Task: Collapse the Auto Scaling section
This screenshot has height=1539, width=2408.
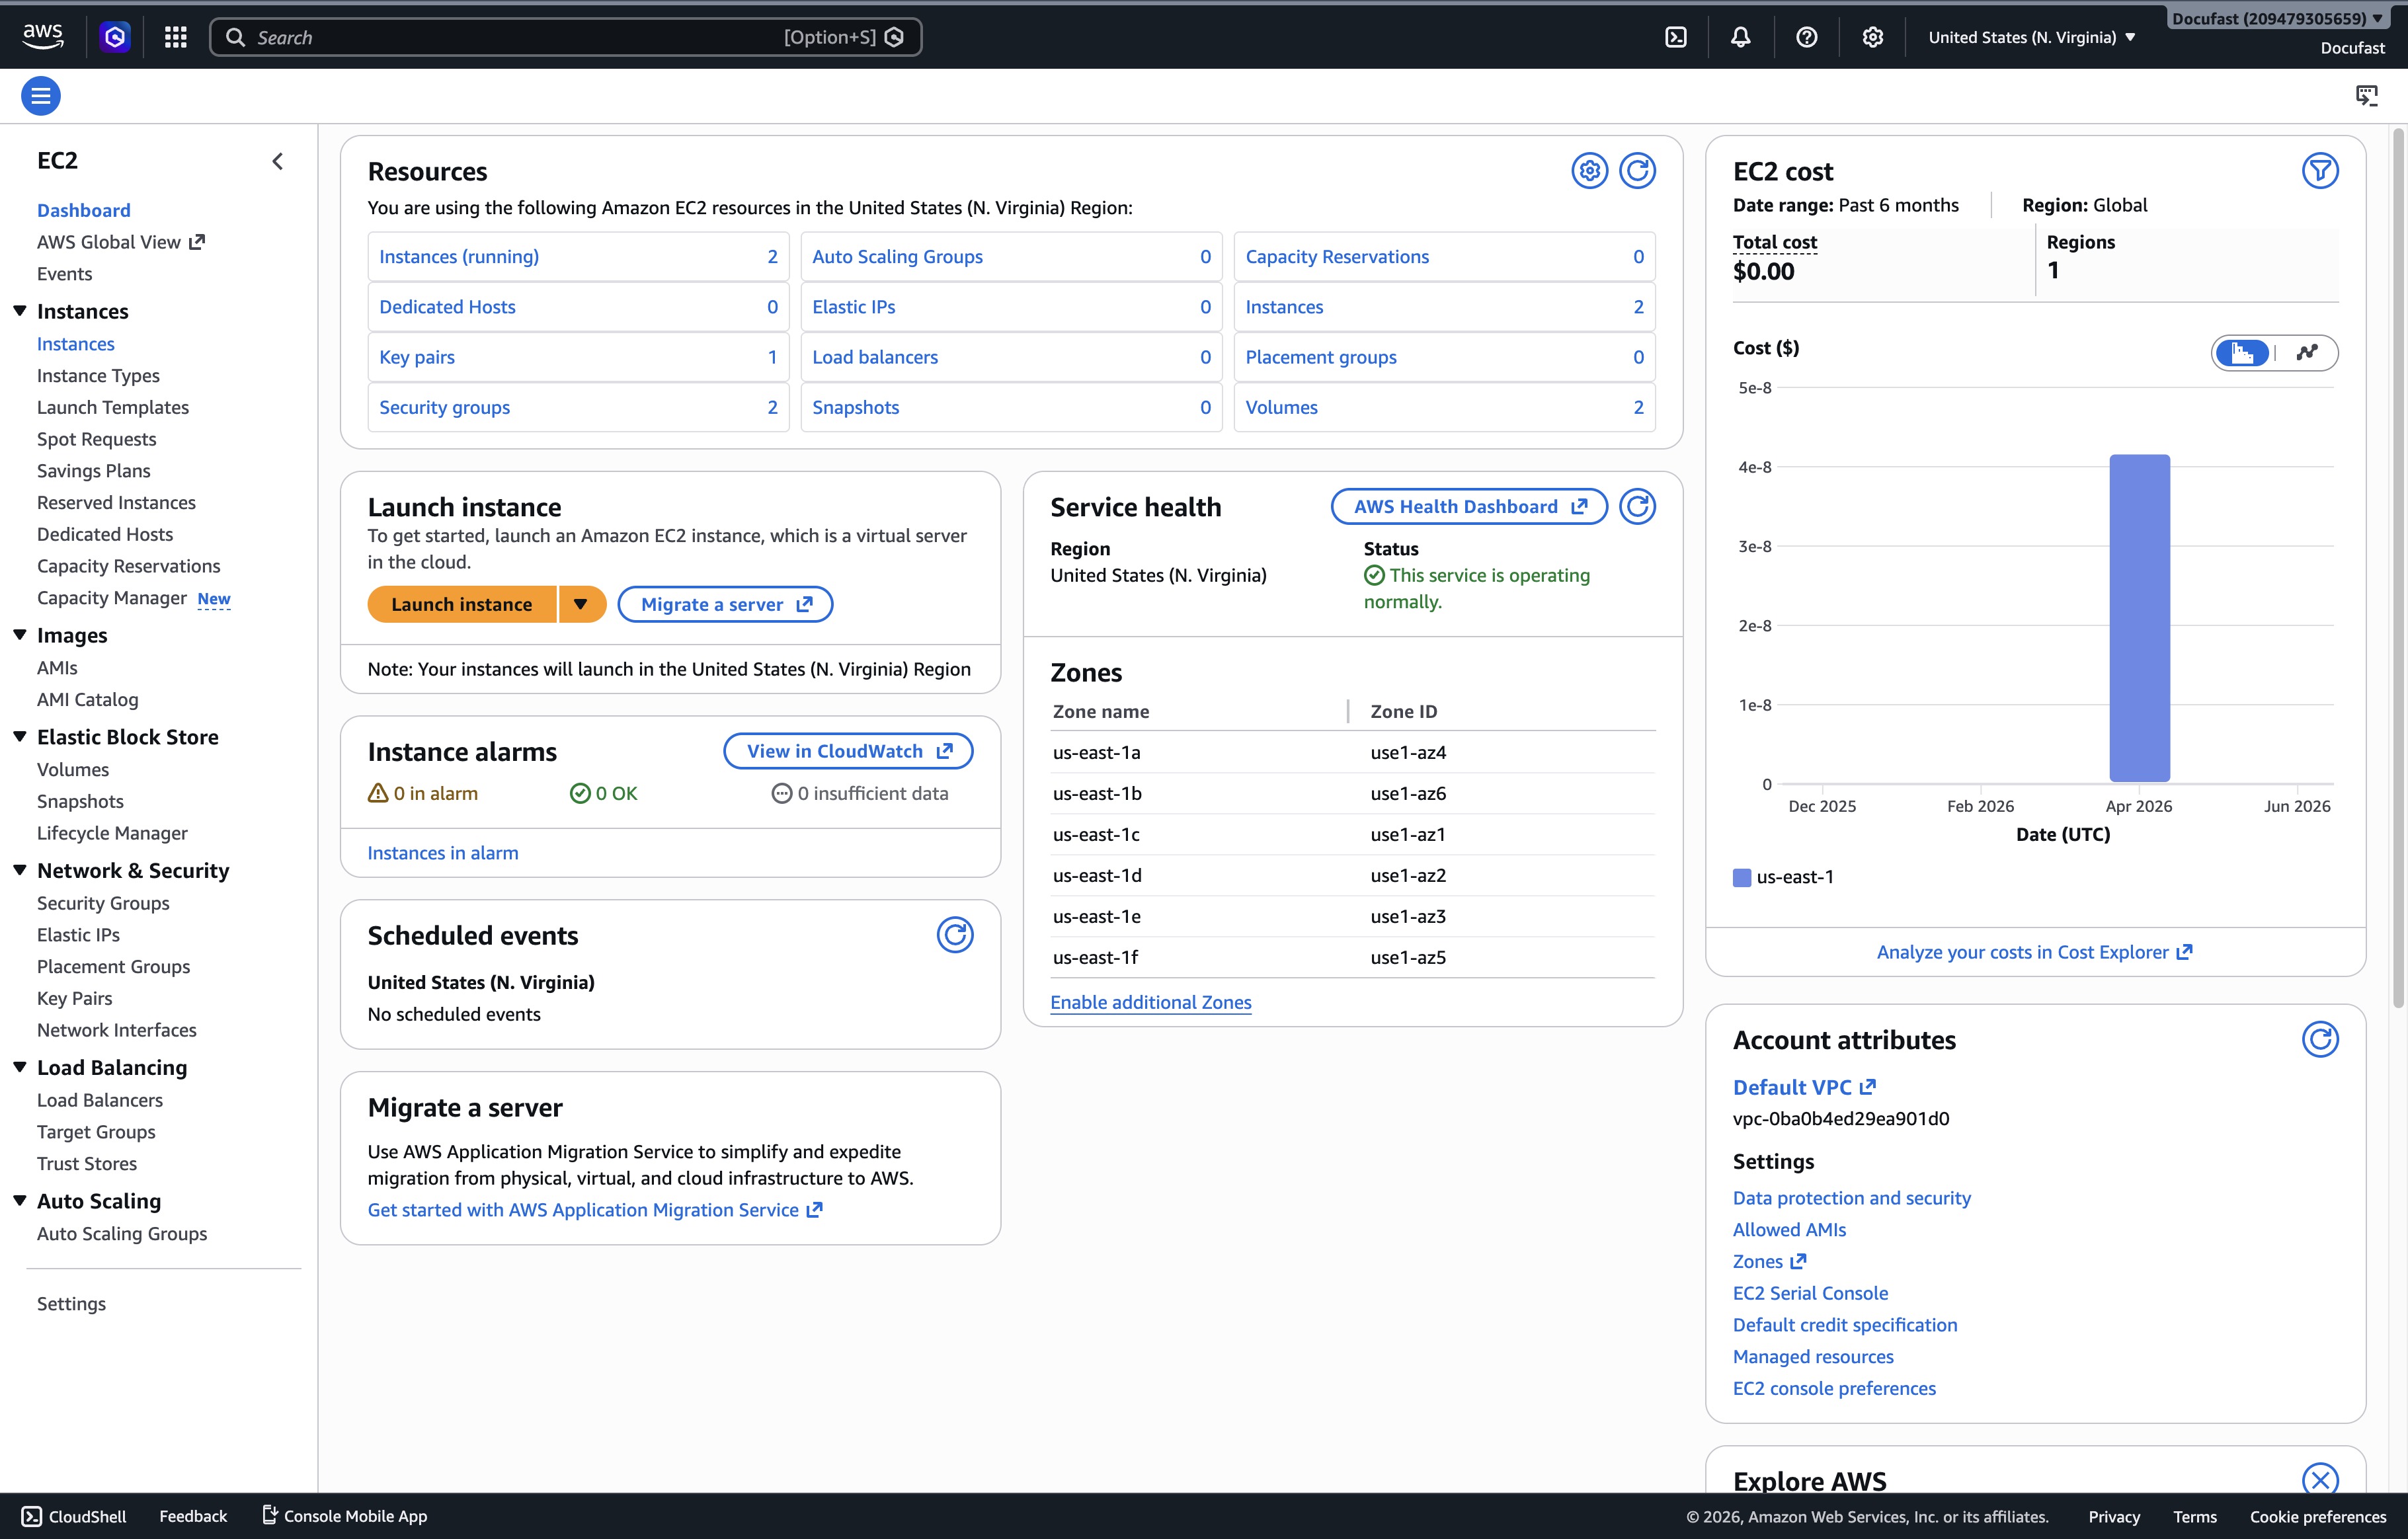Action: 19,1201
